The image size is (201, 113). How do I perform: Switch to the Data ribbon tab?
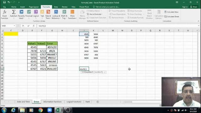pyautogui.click(x=56, y=7)
